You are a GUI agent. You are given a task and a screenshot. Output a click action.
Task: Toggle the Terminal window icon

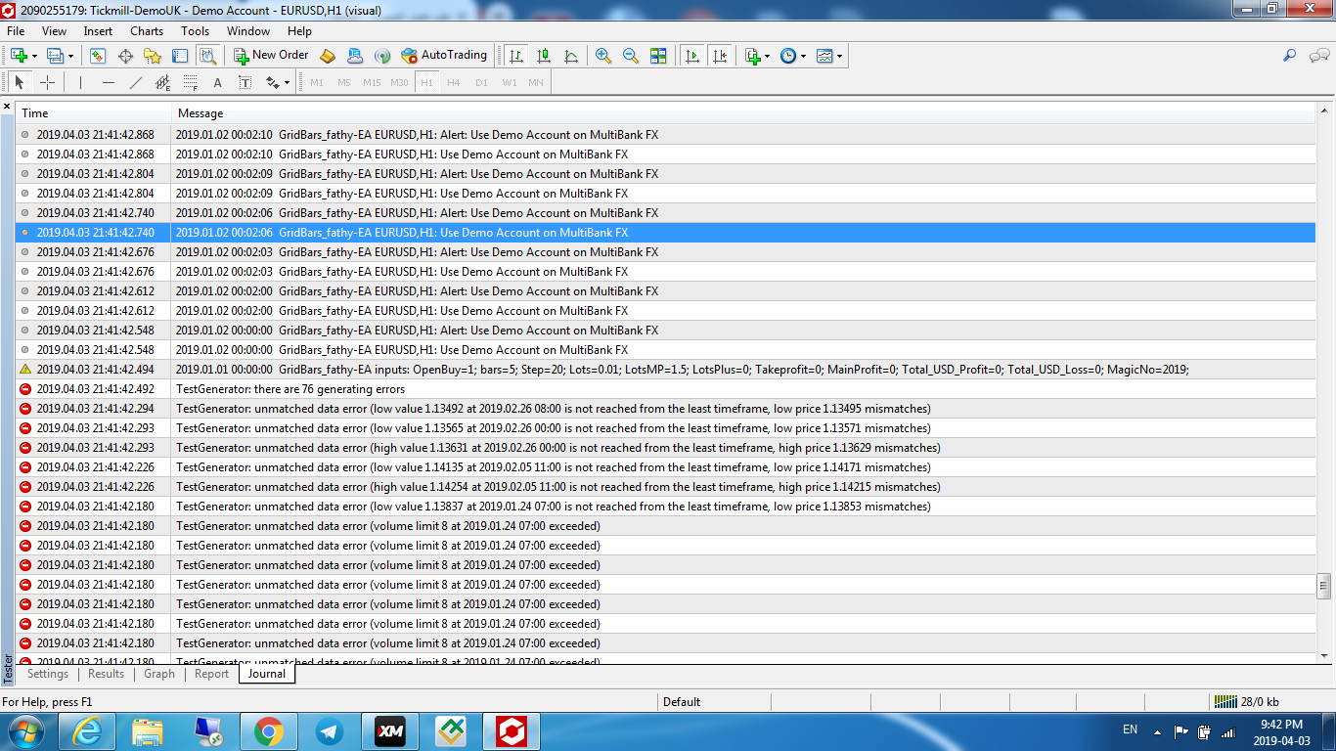pos(180,56)
